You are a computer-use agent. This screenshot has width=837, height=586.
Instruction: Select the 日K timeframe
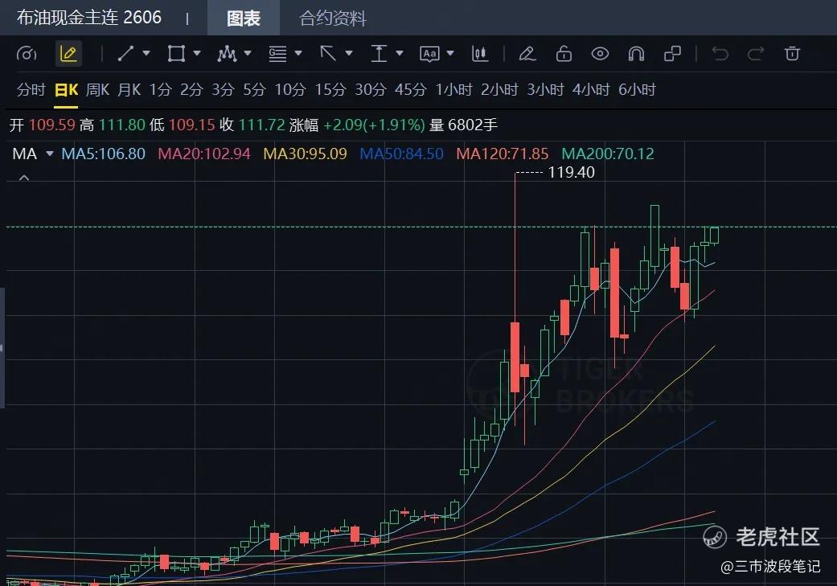coord(66,90)
